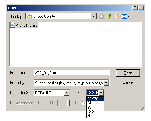Collapse the Fps dropdown arrow
The width and height of the screenshot is (151, 121).
[101, 93]
